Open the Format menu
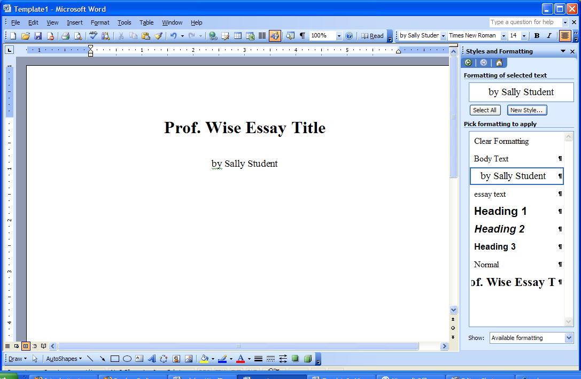Screen dimensions: 581x379 tap(100, 22)
